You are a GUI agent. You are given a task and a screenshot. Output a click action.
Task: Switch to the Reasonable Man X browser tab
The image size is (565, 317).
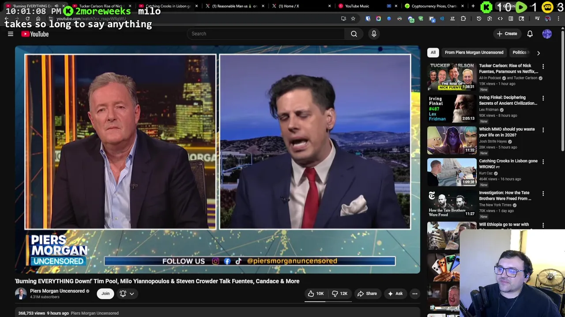click(x=234, y=6)
